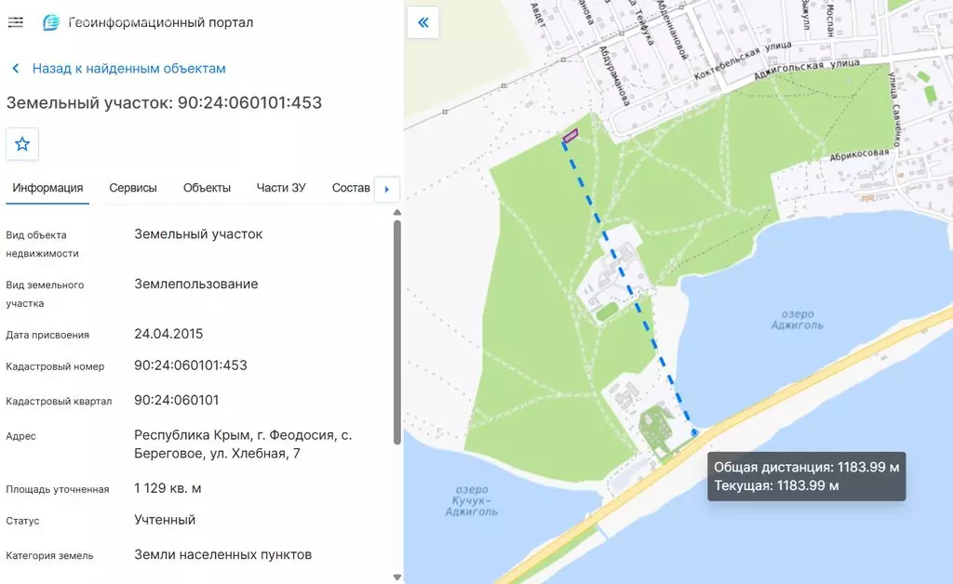Click the scrollbar down arrow in info panel
953x584 pixels.
[396, 577]
